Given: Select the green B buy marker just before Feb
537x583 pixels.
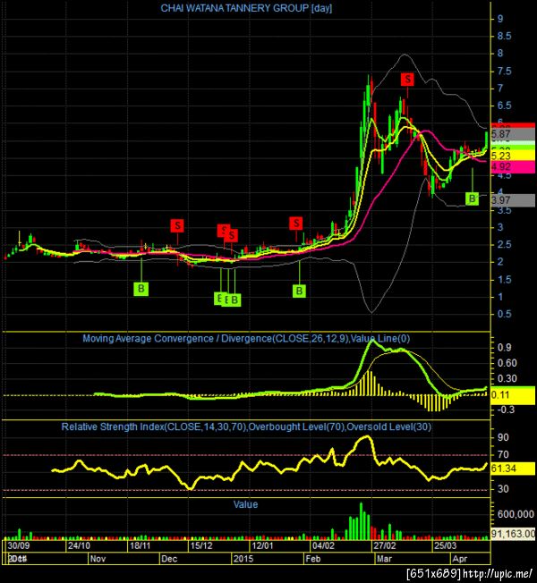Looking at the screenshot, I should tap(299, 291).
